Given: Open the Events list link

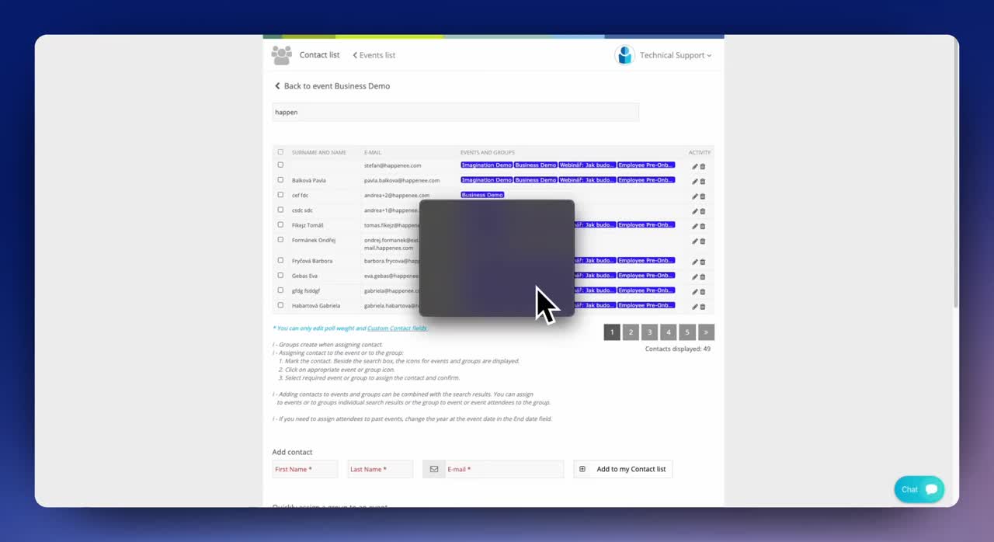Looking at the screenshot, I should [x=374, y=55].
